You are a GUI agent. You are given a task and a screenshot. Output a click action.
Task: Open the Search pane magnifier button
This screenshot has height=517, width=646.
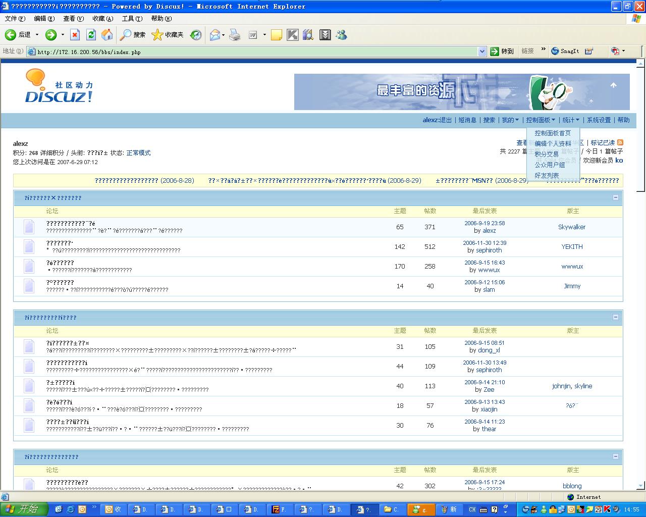point(133,35)
